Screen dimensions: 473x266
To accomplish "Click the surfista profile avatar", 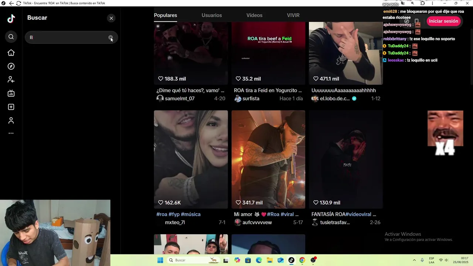I will [x=238, y=99].
